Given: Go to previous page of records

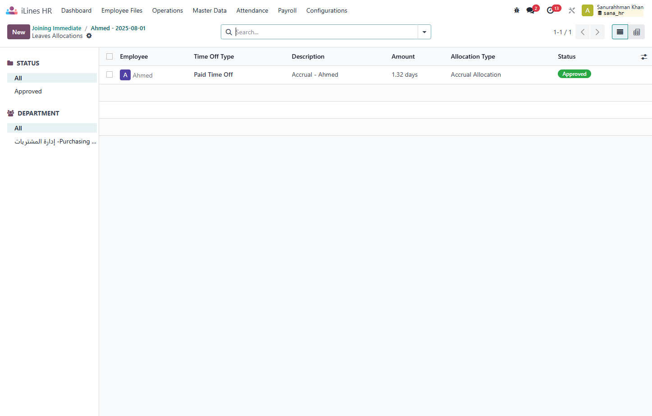Looking at the screenshot, I should click(x=583, y=32).
